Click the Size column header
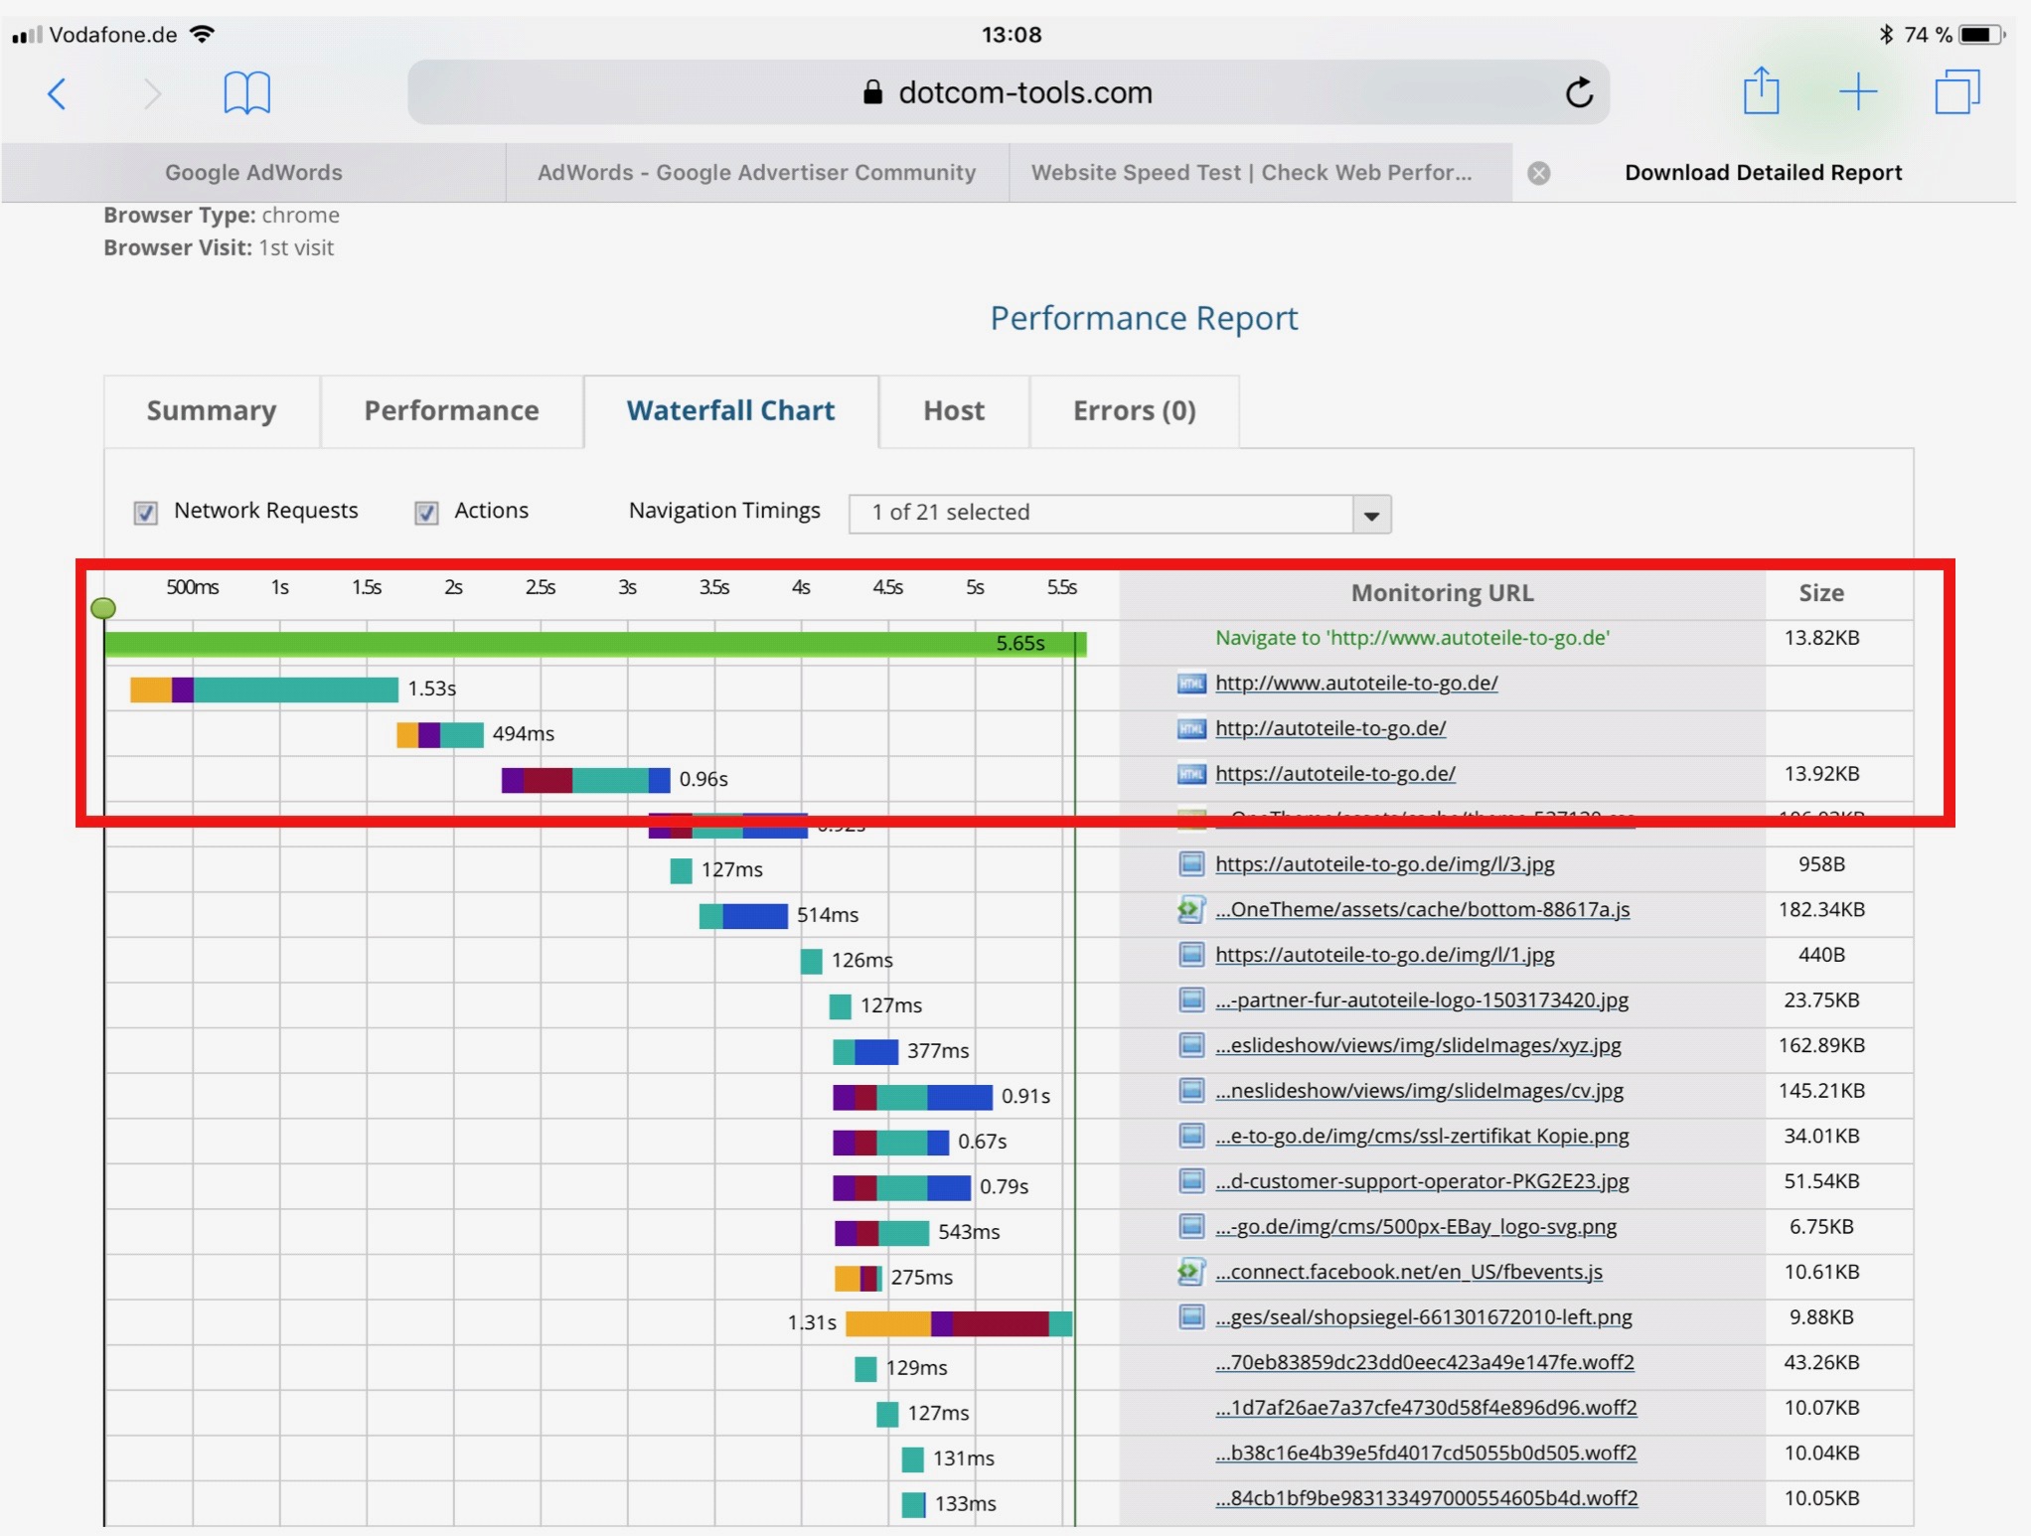The height and width of the screenshot is (1536, 2031). (1821, 593)
